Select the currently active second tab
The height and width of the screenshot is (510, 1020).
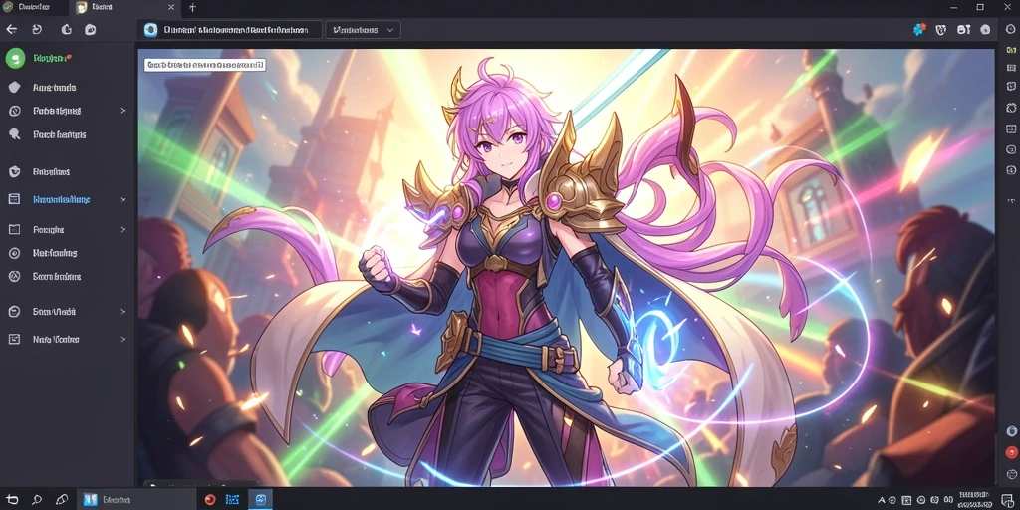pos(125,8)
